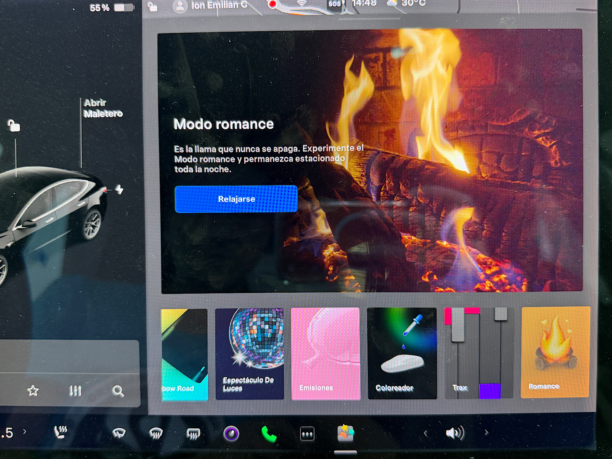Raise temperature with right arrow

coord(25,431)
